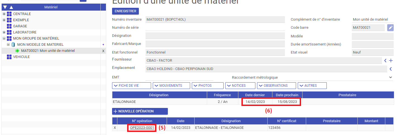Screen dimensions: 397x135
Task: Click the Fournisseur back chevron icon
Action: (x=386, y=61)
